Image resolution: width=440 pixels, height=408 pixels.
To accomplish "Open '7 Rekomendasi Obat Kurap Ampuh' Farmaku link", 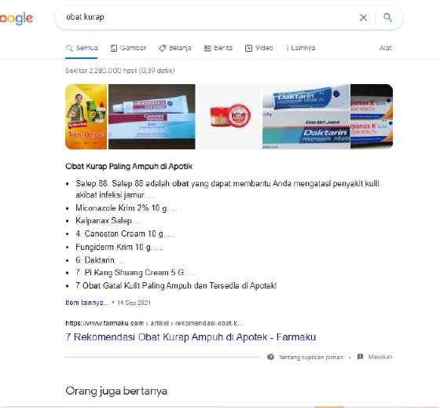I will click(x=190, y=337).
